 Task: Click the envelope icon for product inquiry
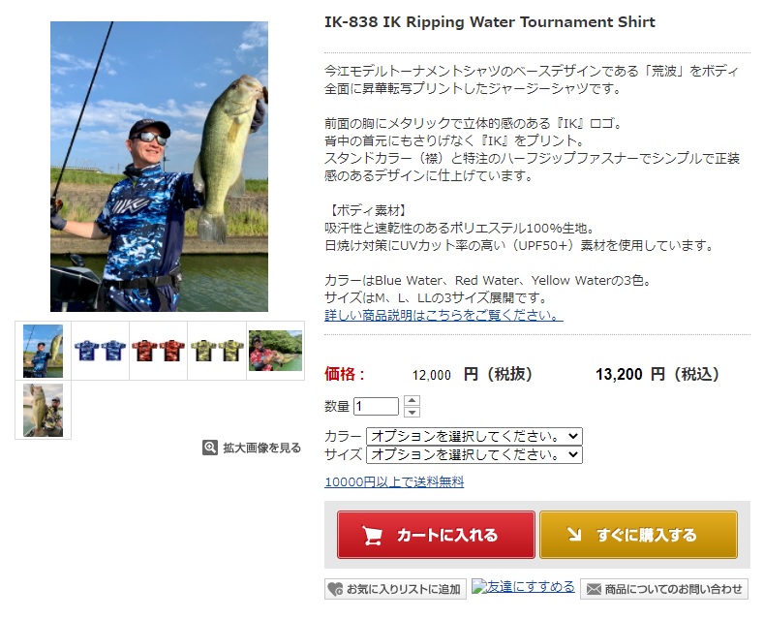594,589
